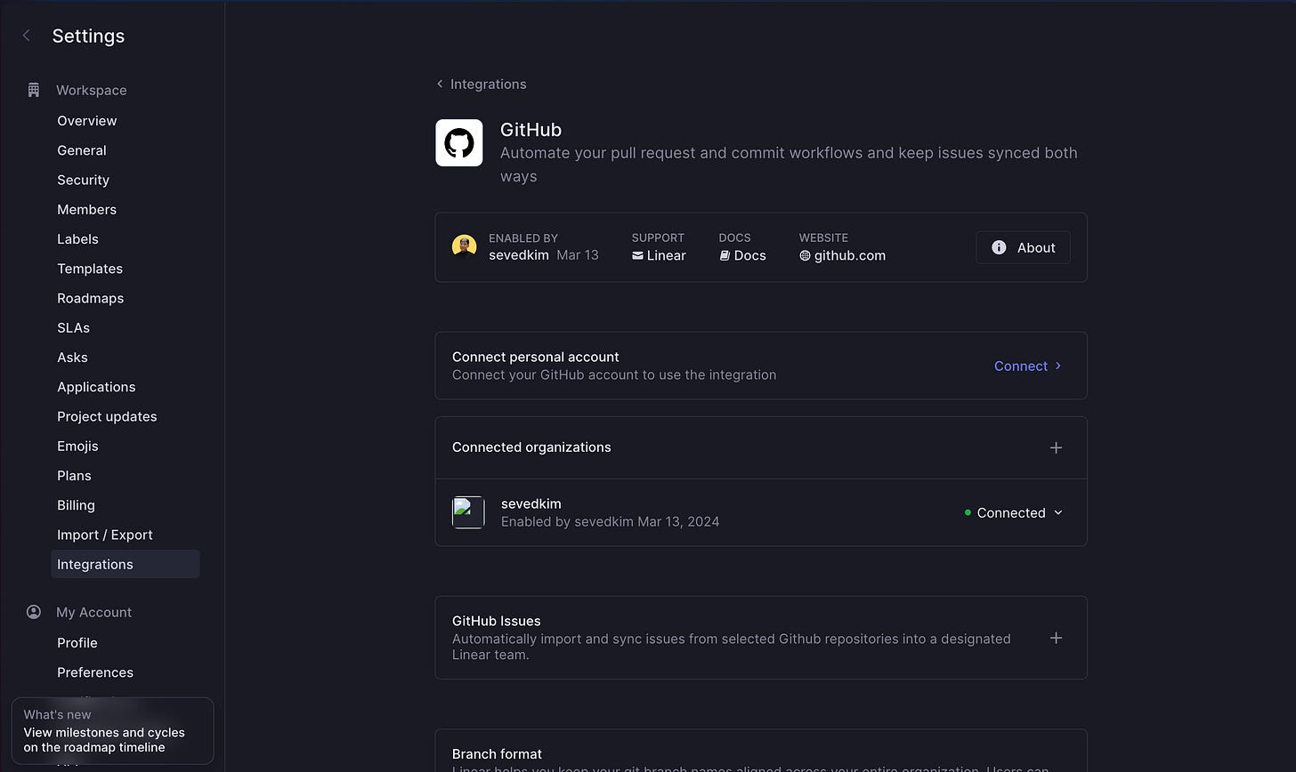
Task: Click the Workspace section heading
Action: 91,90
